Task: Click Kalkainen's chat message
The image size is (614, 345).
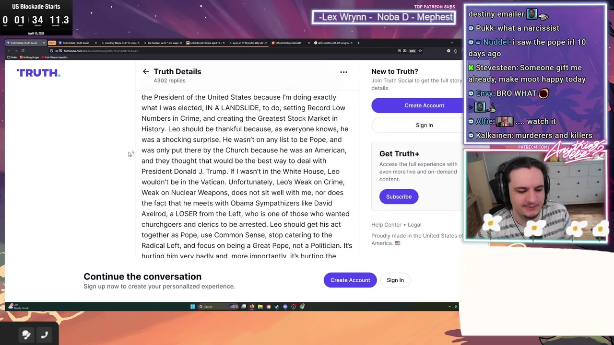Action: pos(530,135)
